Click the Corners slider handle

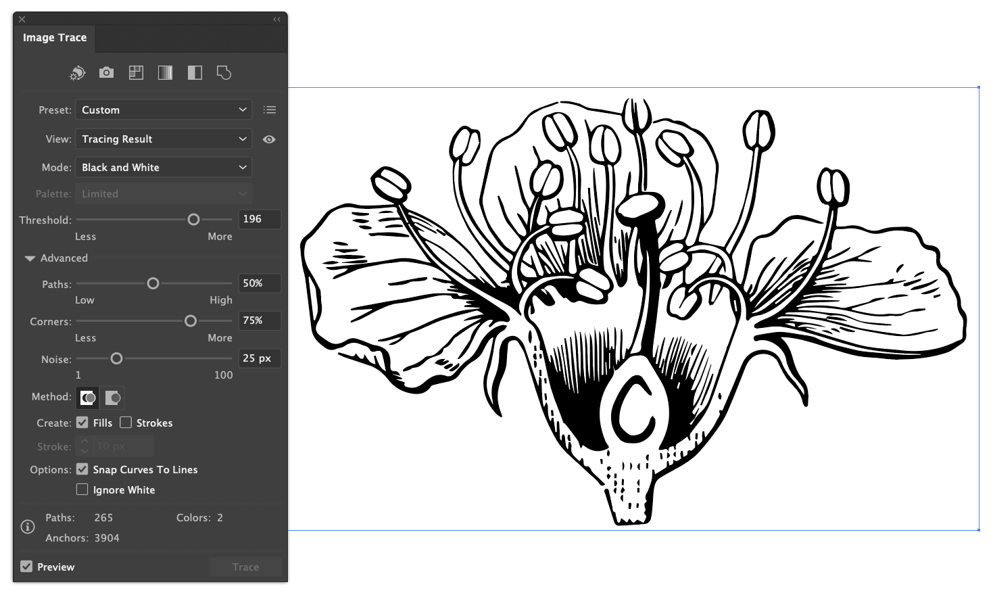coord(191,320)
